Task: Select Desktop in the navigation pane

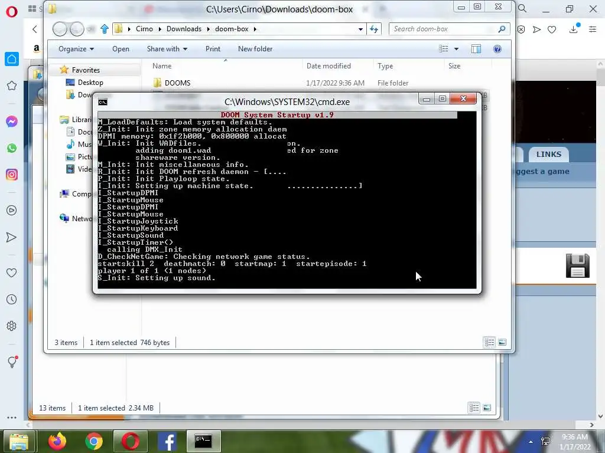Action: [x=90, y=83]
